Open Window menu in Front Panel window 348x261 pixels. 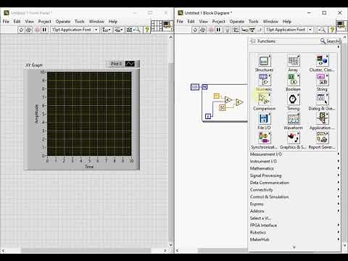(96, 21)
